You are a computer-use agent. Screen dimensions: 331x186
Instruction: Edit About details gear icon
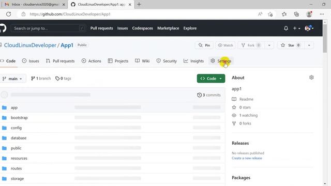[x=311, y=78]
